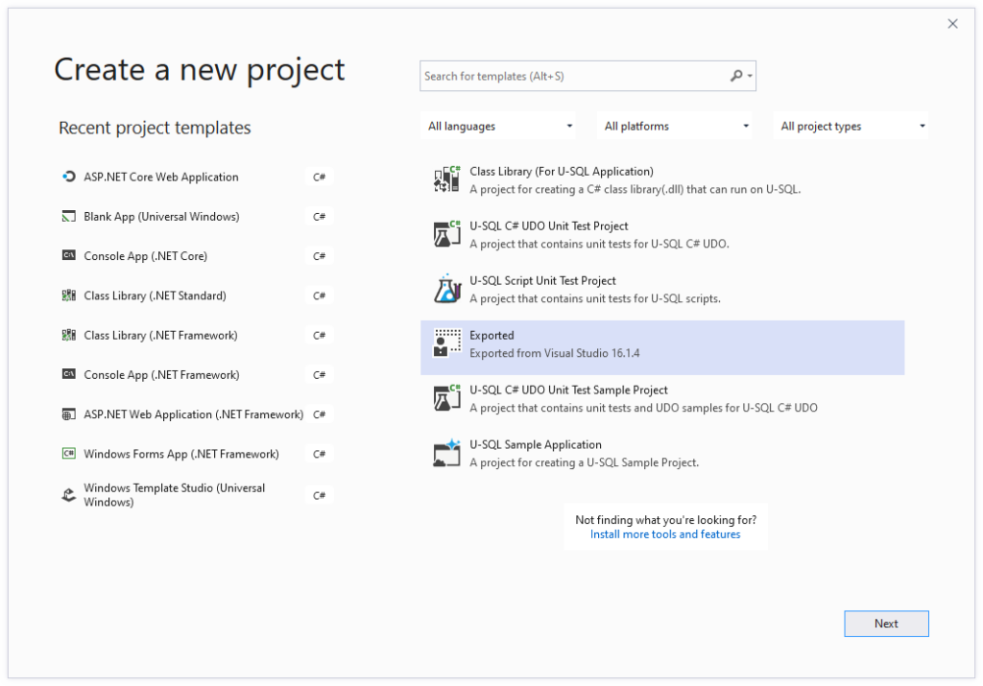The width and height of the screenshot is (983, 686).
Task: Click the Next button
Action: pos(886,624)
